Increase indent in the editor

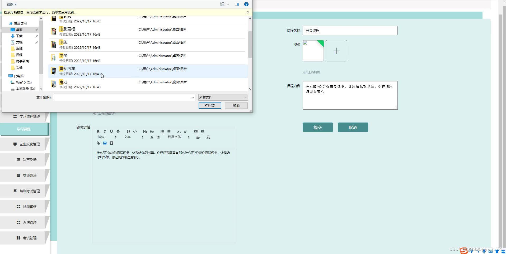tap(203, 131)
